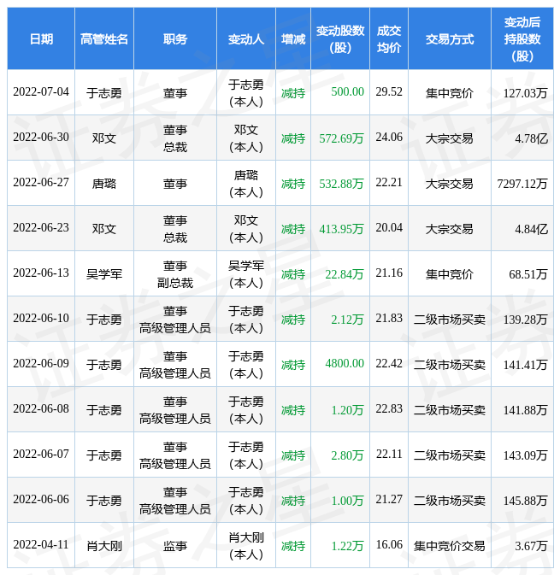Viewport: 554px width, 575px height.
Task: Select the date 2022-06-30
Action: pos(41,138)
